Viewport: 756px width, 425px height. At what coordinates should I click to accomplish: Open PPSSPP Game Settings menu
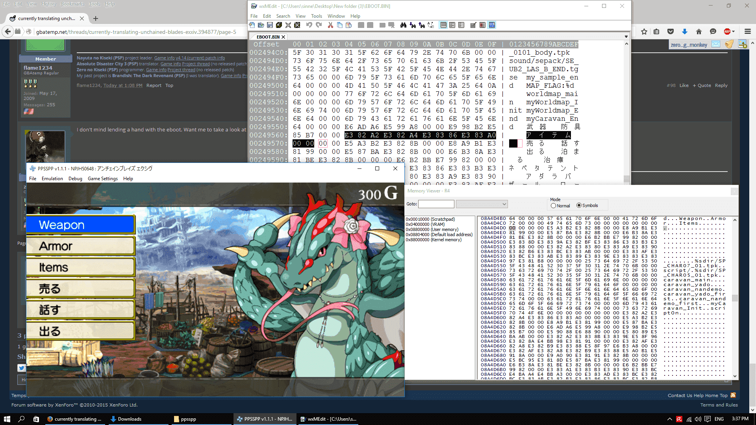(103, 179)
